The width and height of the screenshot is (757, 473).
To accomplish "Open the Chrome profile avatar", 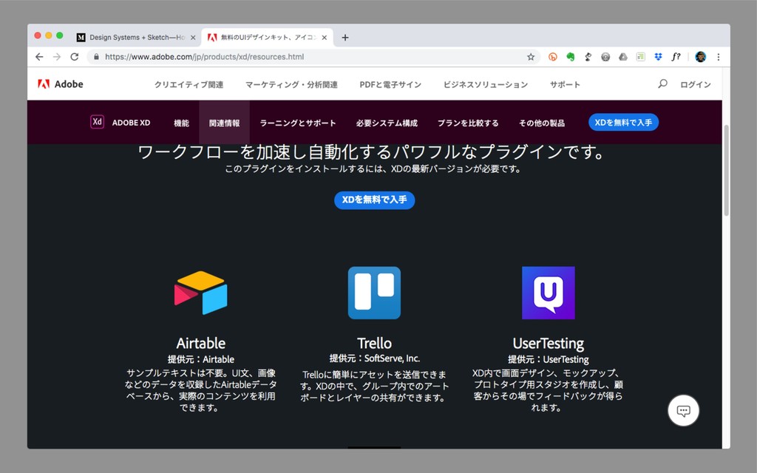I will click(x=701, y=57).
